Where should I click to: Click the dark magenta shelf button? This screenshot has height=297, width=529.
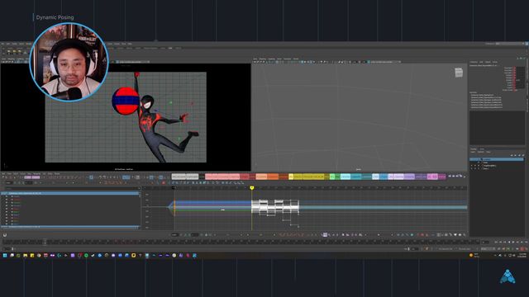pyautogui.click(x=442, y=177)
